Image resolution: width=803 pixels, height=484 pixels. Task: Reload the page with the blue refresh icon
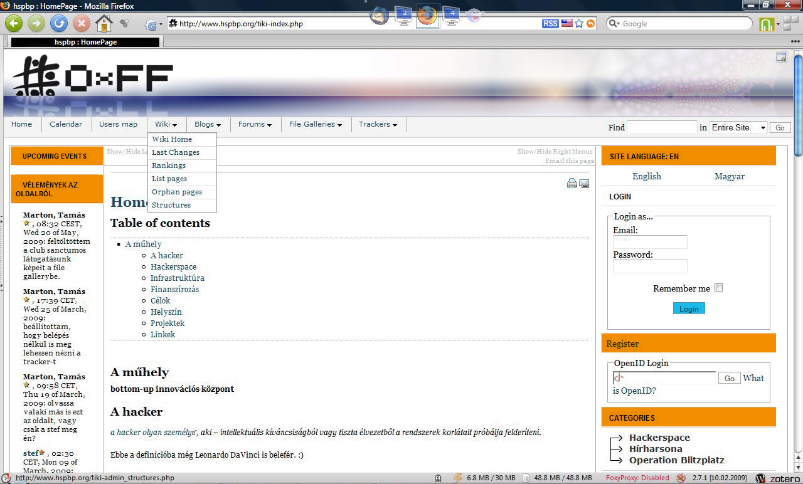tap(58, 24)
